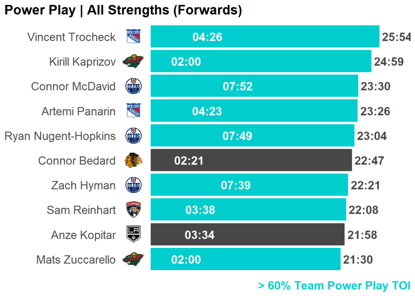
Task: Click the Oilers logo beside Connor McDavid
Action: 133,86
